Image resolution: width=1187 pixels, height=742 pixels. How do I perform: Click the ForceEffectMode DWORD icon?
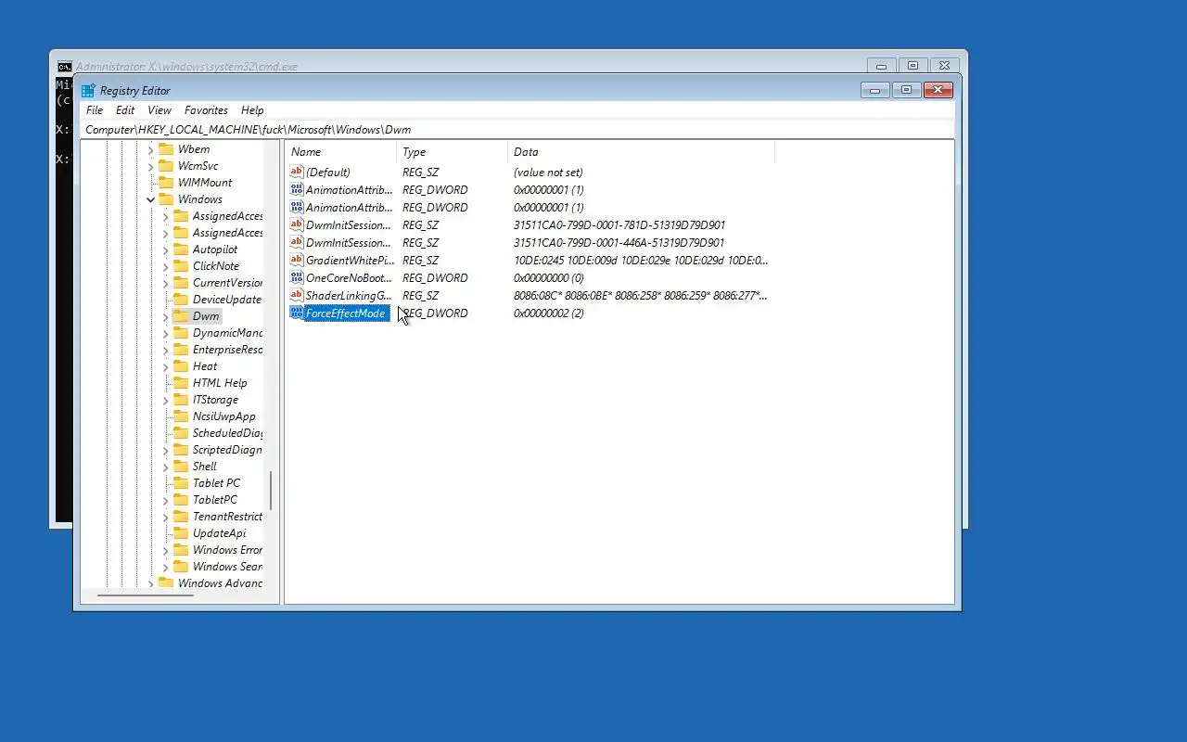[x=297, y=313]
